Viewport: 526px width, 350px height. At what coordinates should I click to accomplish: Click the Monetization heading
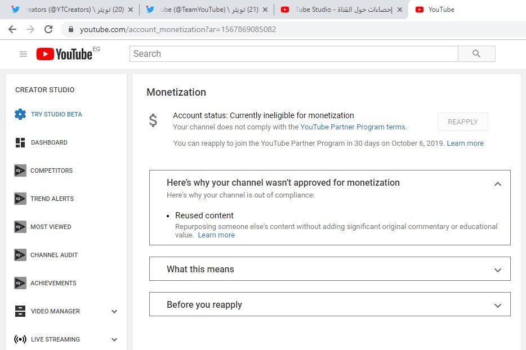coord(176,92)
